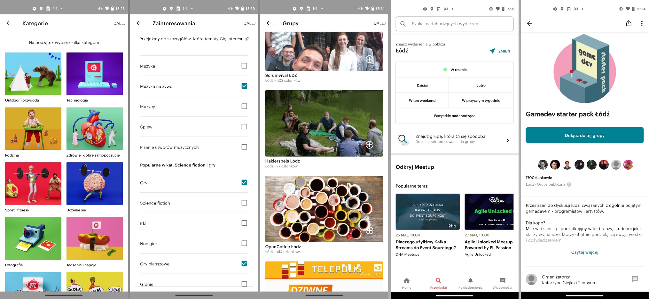Open the three-dot overflow menu
Viewport: 649px width, 299px height.
click(x=641, y=23)
